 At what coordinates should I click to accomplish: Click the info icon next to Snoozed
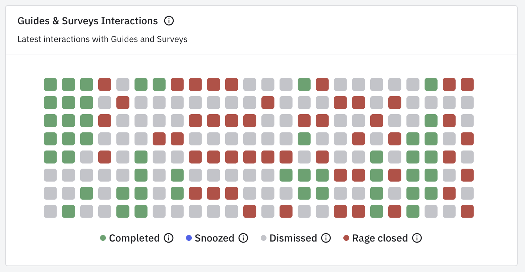[243, 238]
